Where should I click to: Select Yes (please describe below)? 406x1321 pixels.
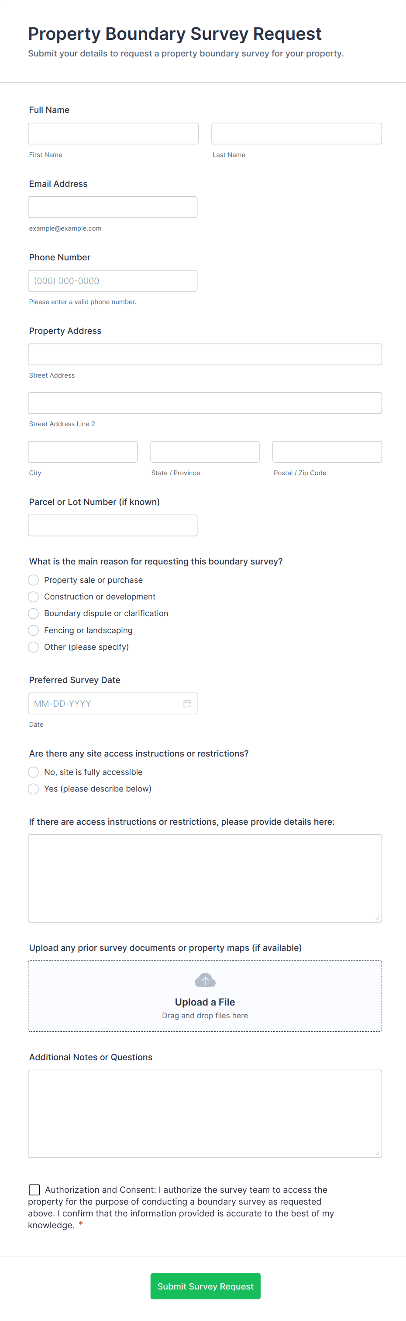pyautogui.click(x=34, y=788)
